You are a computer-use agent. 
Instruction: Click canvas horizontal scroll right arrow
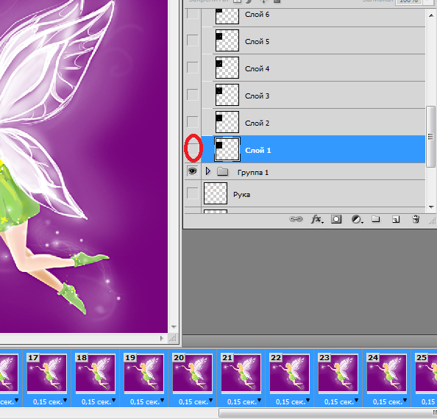(161, 338)
